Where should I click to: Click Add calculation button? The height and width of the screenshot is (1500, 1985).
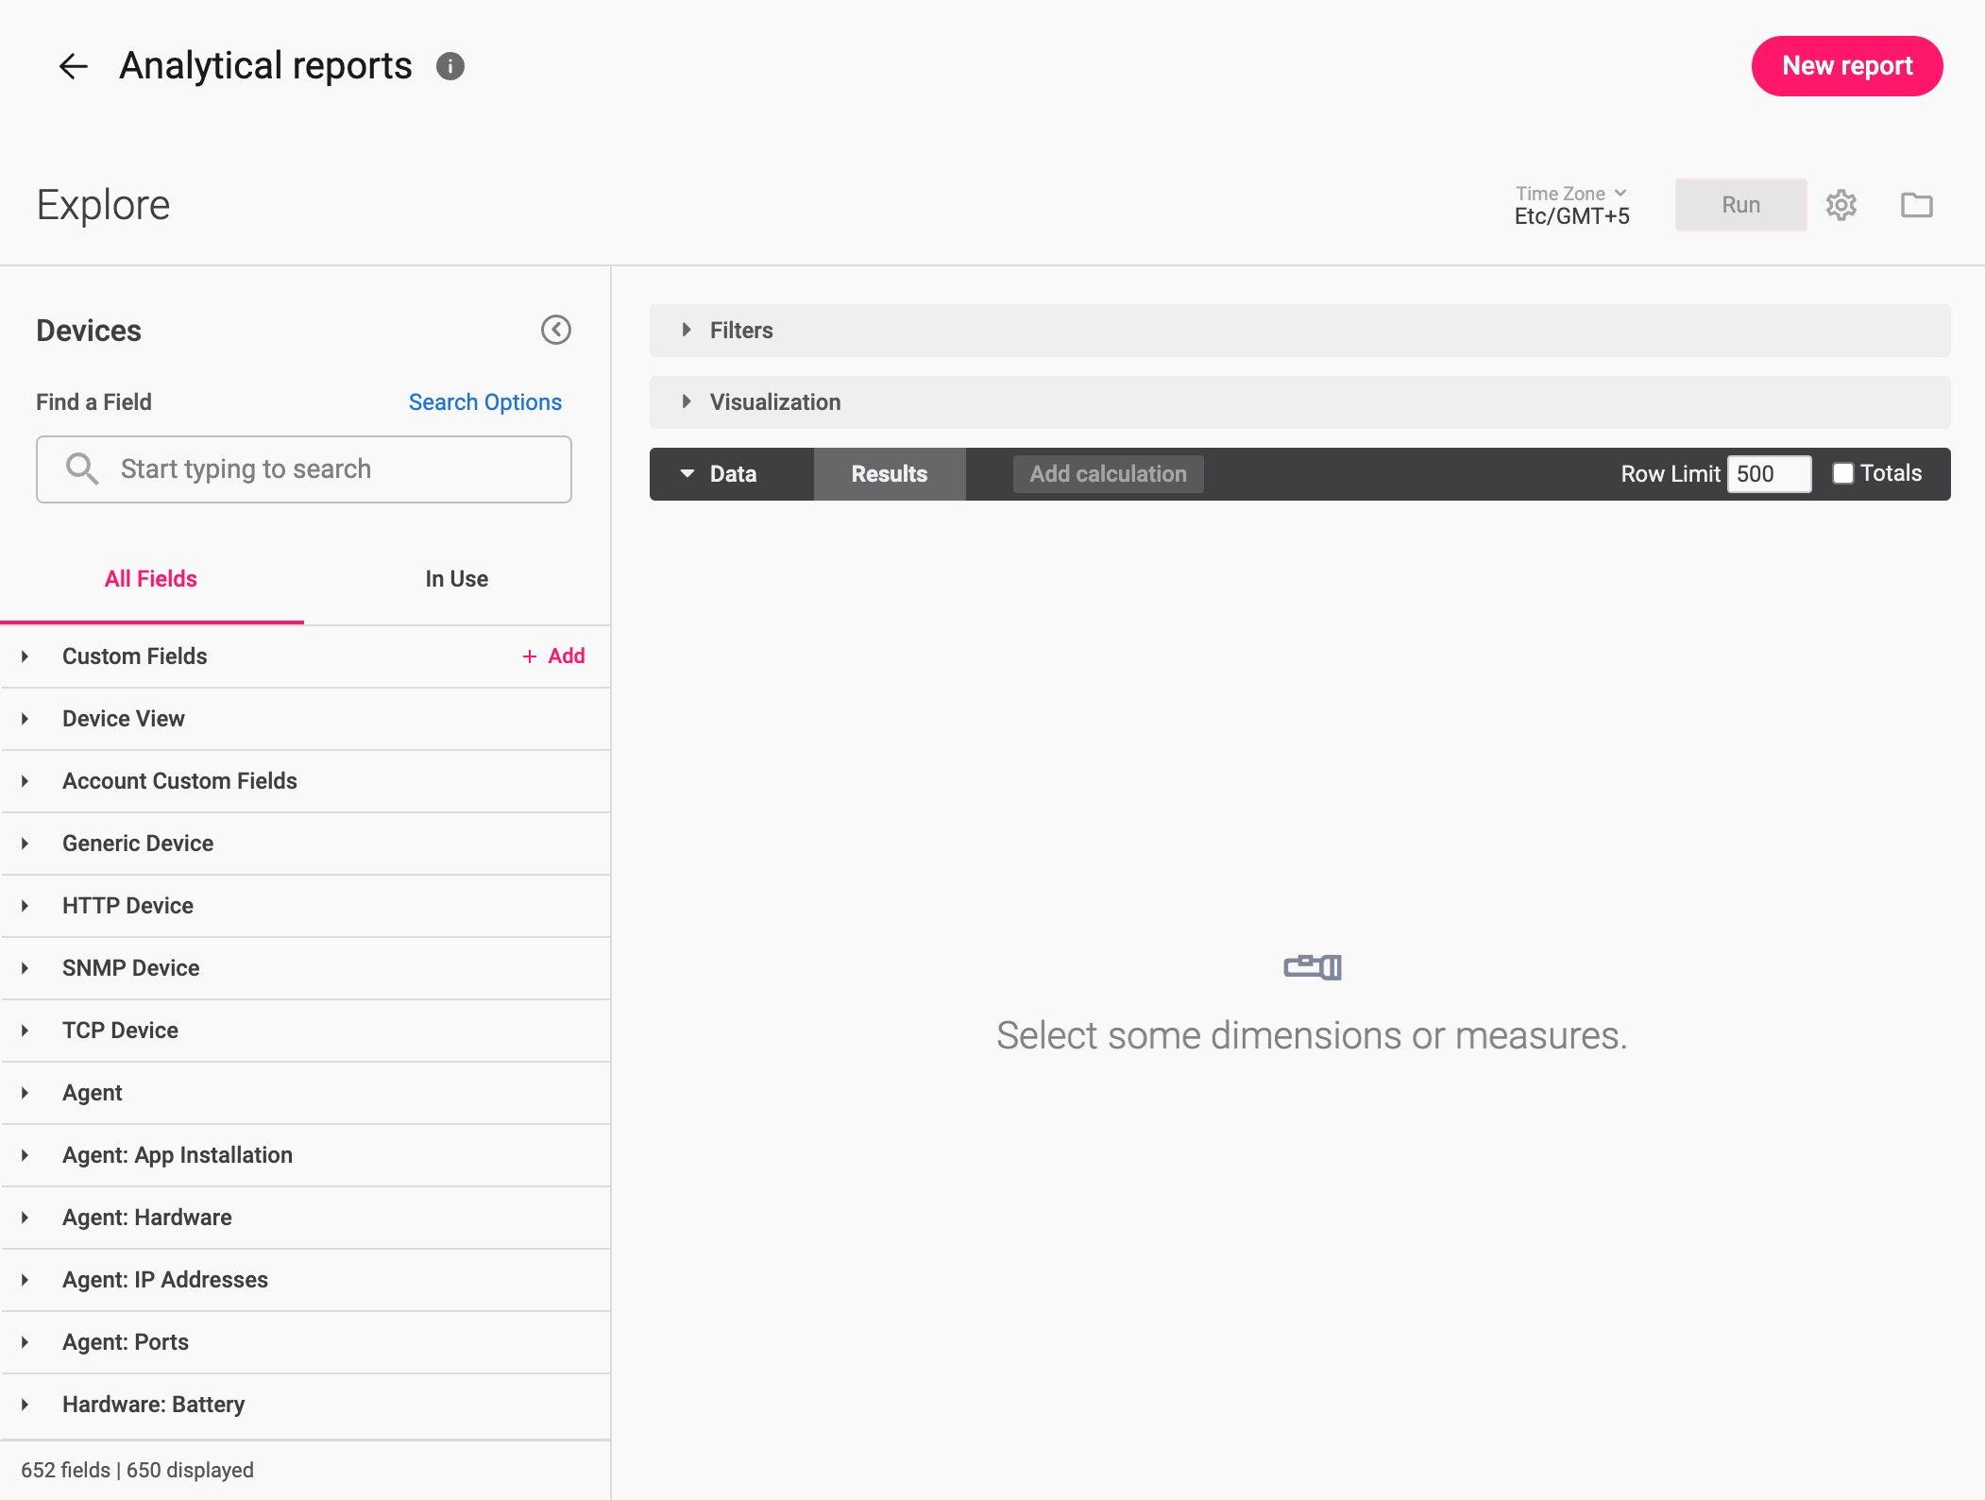1108,474
